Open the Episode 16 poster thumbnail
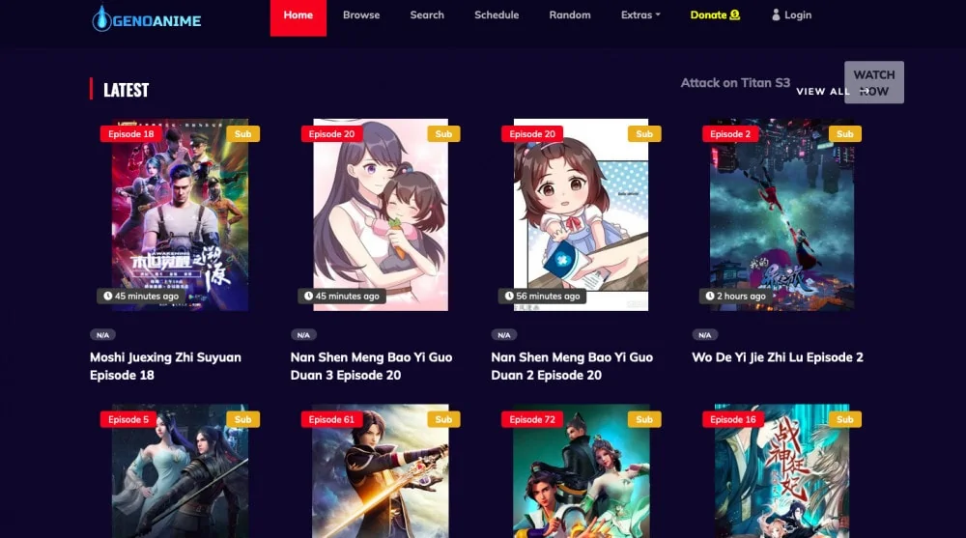 coord(781,471)
